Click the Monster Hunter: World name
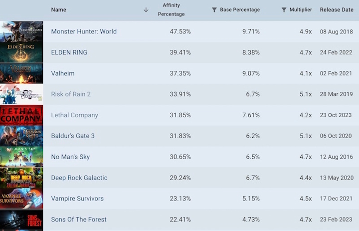Screen dimensions: 359x231 click(84, 31)
